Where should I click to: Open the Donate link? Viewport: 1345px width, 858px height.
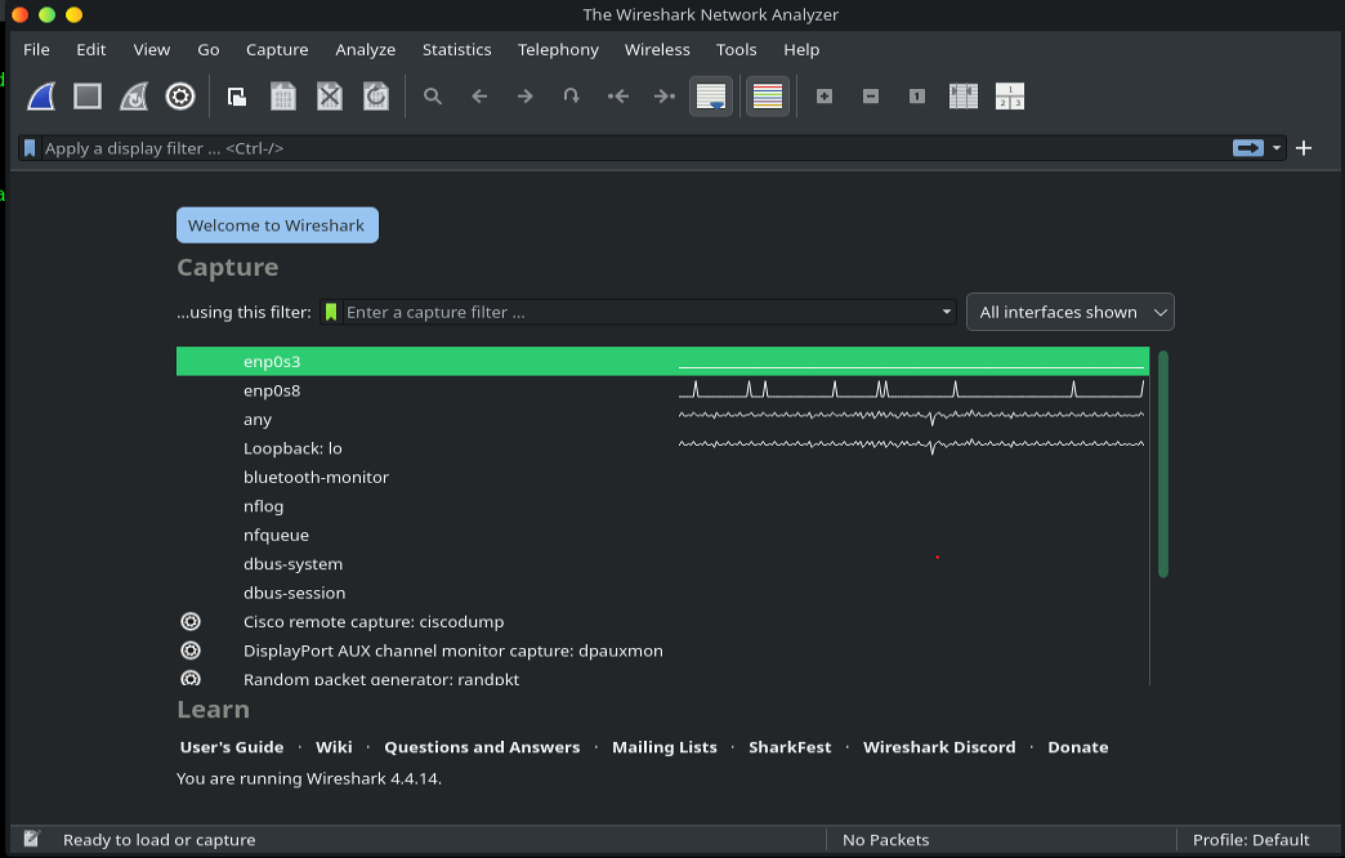[1078, 747]
